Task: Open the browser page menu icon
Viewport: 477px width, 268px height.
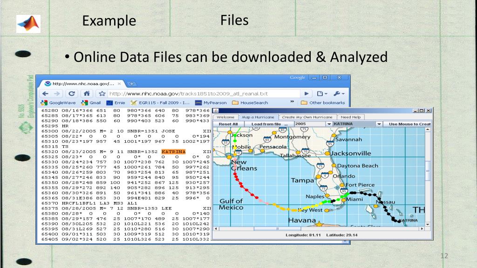Action: [x=322, y=94]
